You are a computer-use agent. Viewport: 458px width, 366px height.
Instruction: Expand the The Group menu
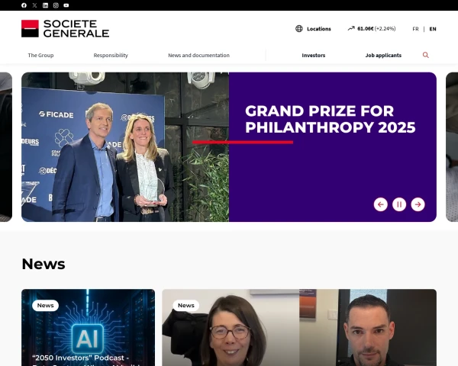point(40,55)
